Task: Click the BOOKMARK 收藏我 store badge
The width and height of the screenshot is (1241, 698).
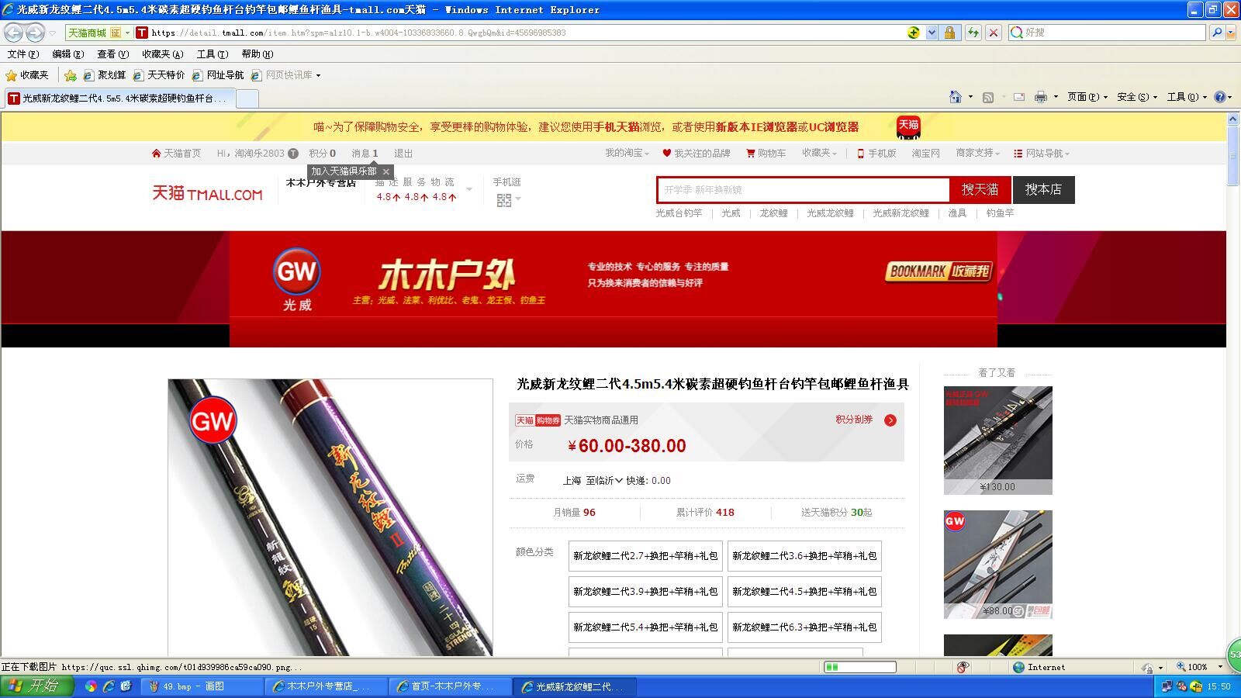Action: click(939, 271)
